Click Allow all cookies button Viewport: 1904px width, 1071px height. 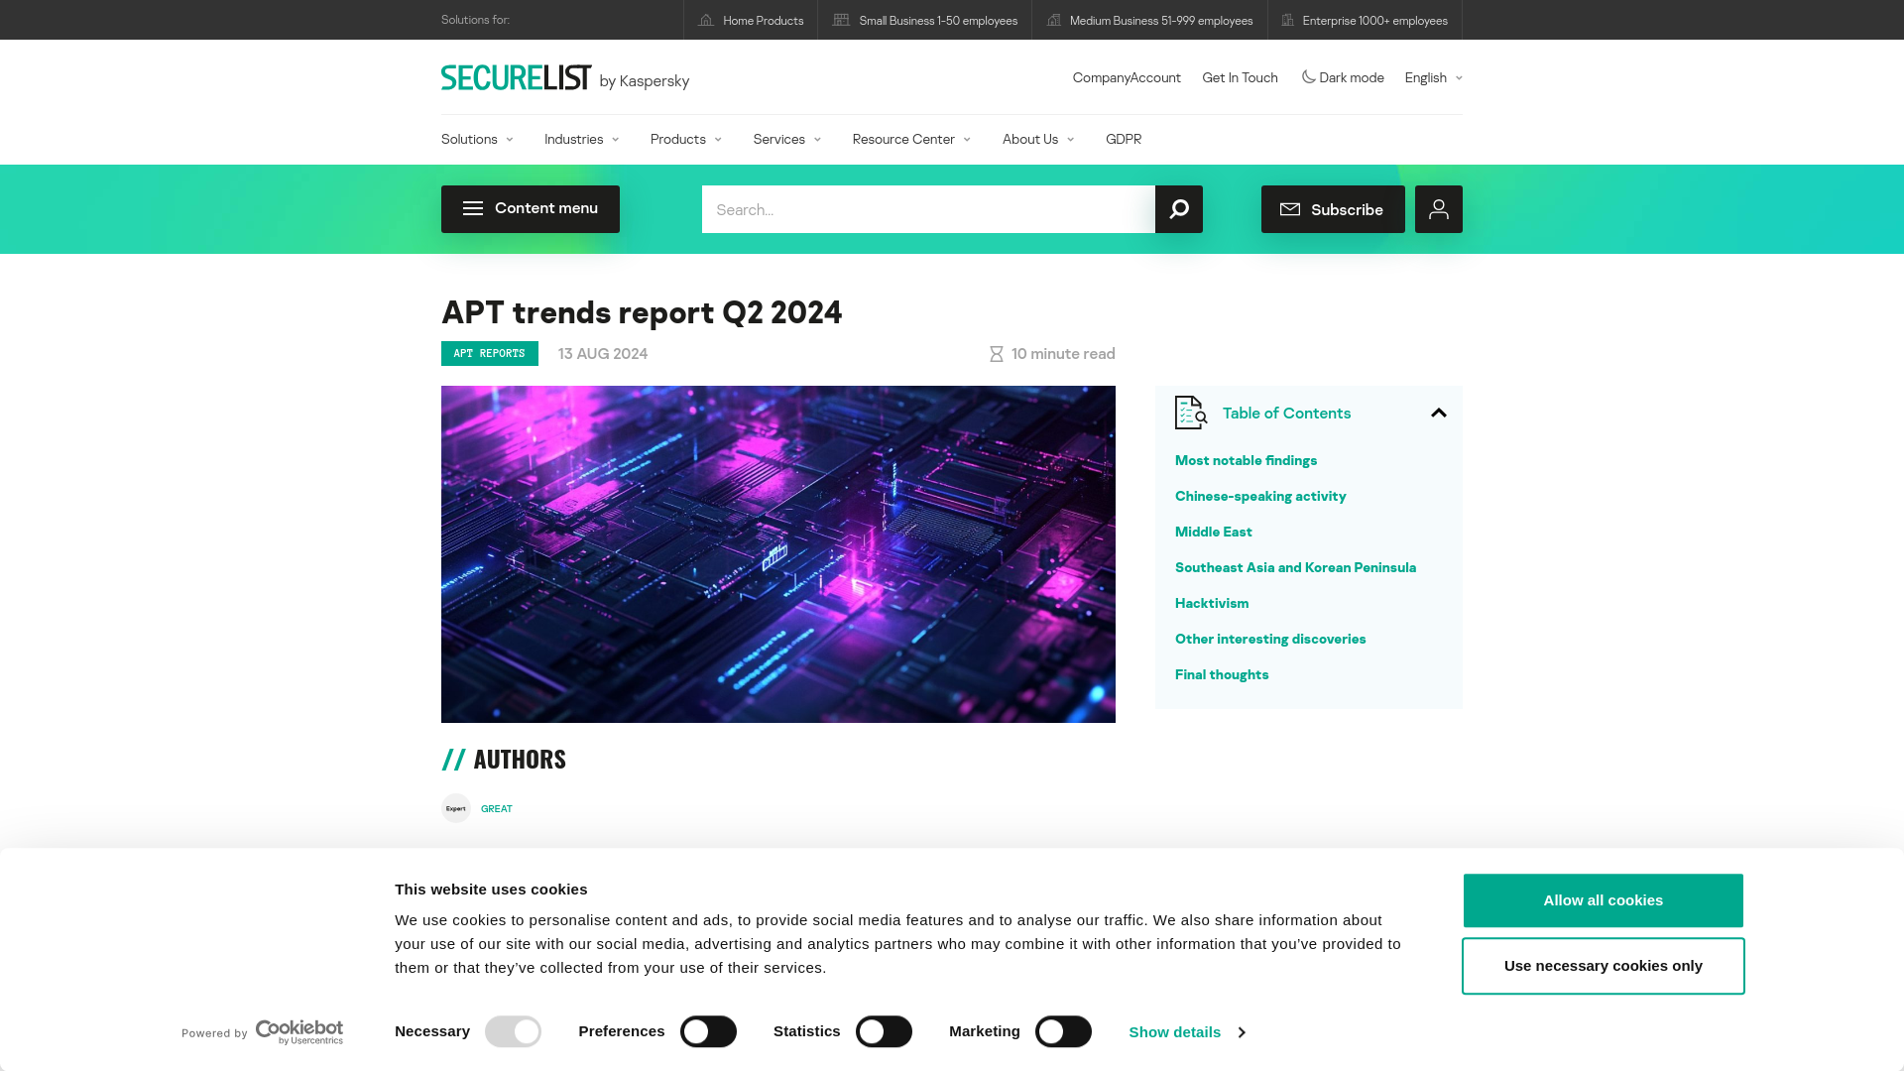click(x=1604, y=899)
